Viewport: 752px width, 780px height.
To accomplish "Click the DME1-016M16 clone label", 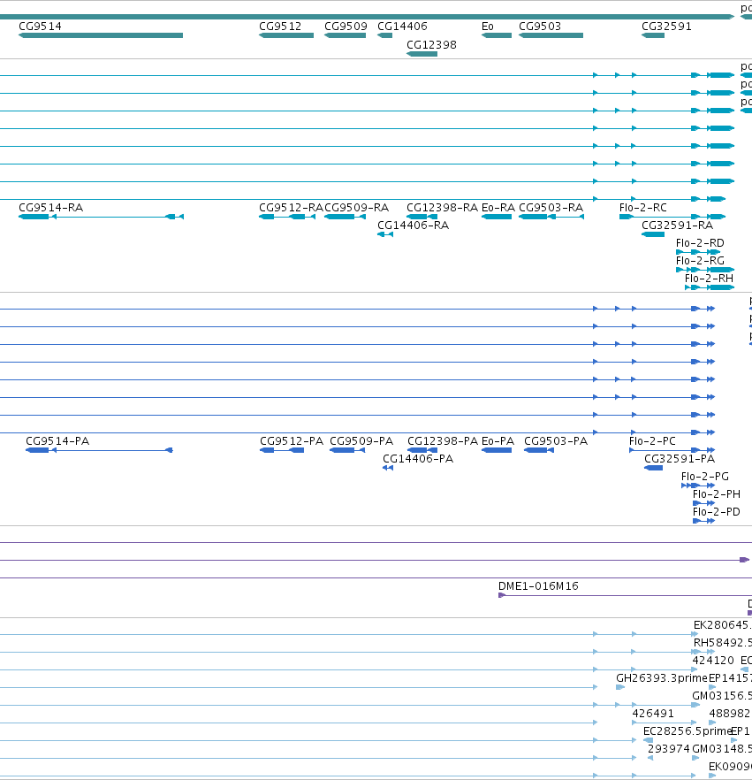I will [538, 586].
